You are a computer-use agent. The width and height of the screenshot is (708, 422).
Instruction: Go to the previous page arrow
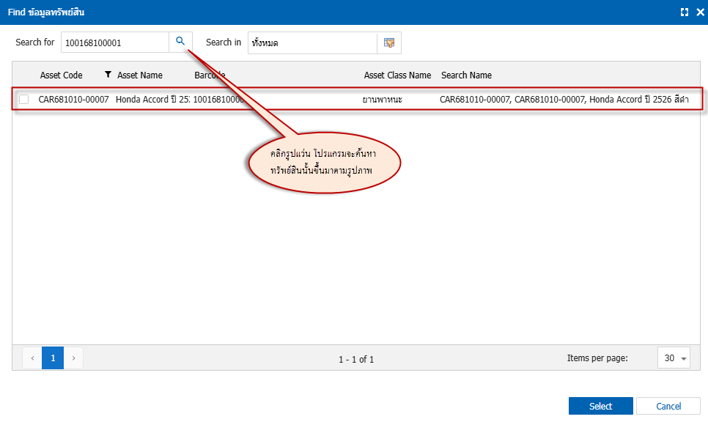[x=32, y=358]
